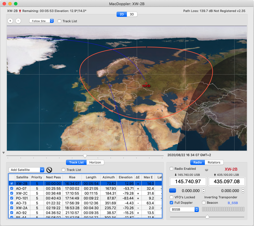Select the PO-101 satellite row name
This screenshot has width=254, height=226.
click(22, 198)
